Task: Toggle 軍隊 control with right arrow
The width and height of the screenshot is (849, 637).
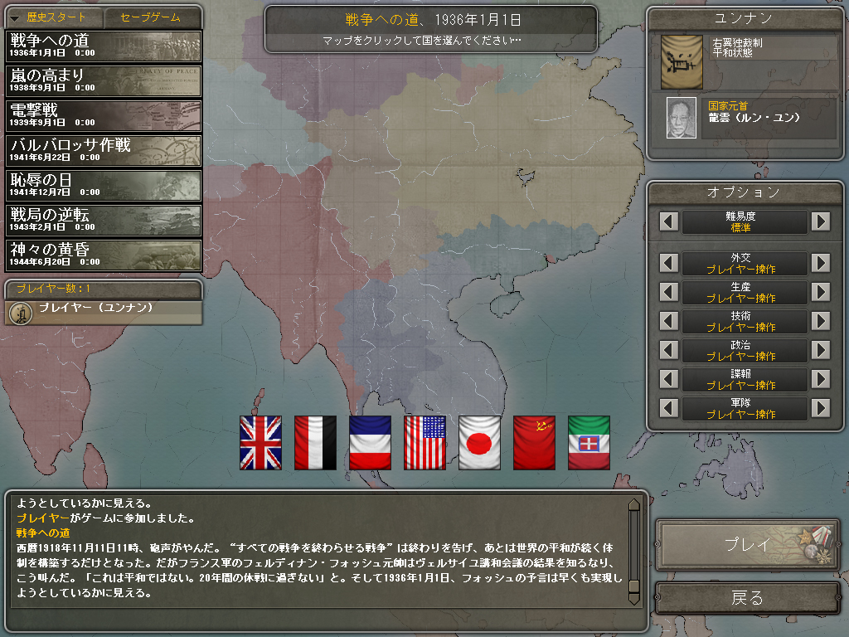Action: 820,408
